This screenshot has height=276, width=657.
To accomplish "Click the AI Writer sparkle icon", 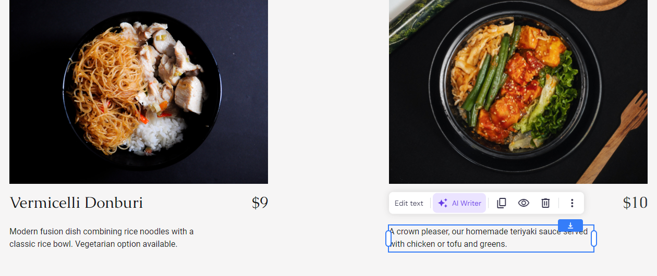I will (x=443, y=203).
